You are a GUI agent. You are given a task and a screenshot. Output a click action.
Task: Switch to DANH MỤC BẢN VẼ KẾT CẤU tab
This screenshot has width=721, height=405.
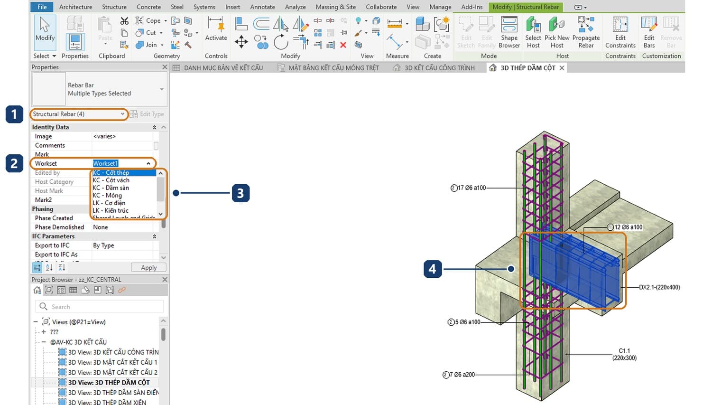(218, 68)
